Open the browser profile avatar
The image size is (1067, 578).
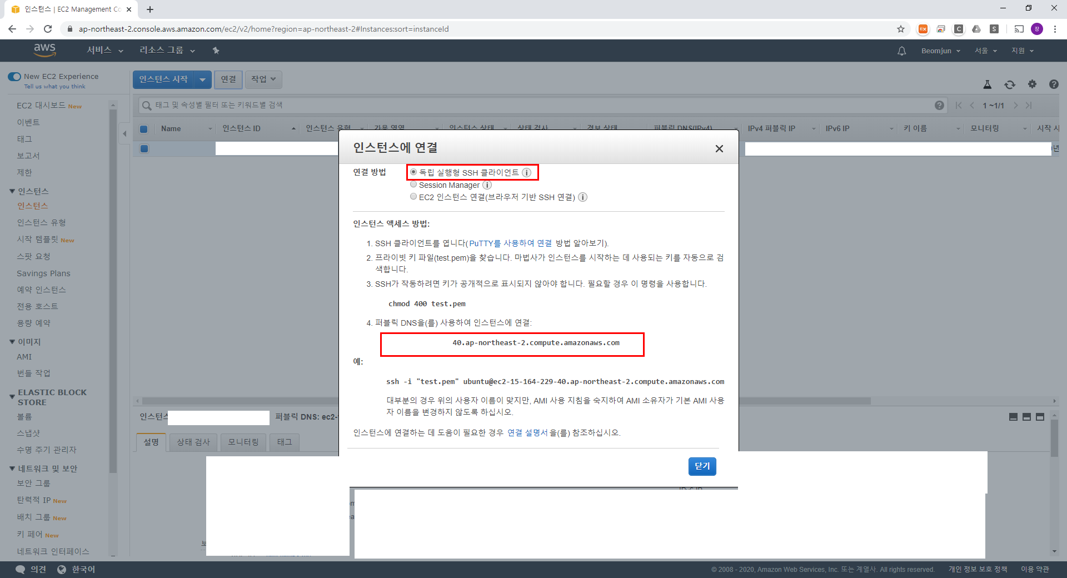(x=1037, y=29)
